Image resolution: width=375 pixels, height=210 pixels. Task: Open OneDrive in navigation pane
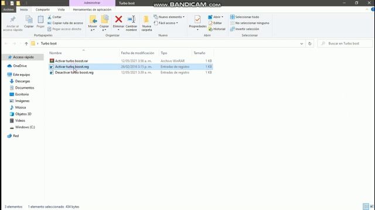coord(20,66)
